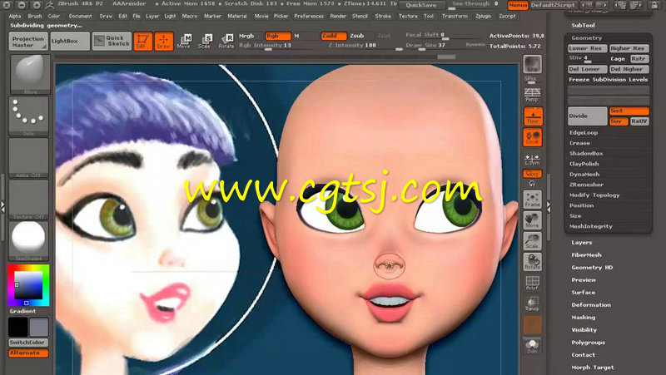
Task: Open the Alpha Off selector
Action: [x=29, y=157]
